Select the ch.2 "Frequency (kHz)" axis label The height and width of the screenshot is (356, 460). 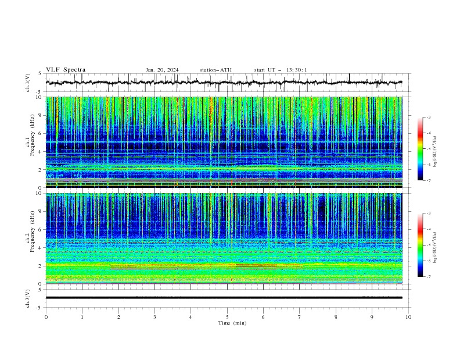pos(33,232)
